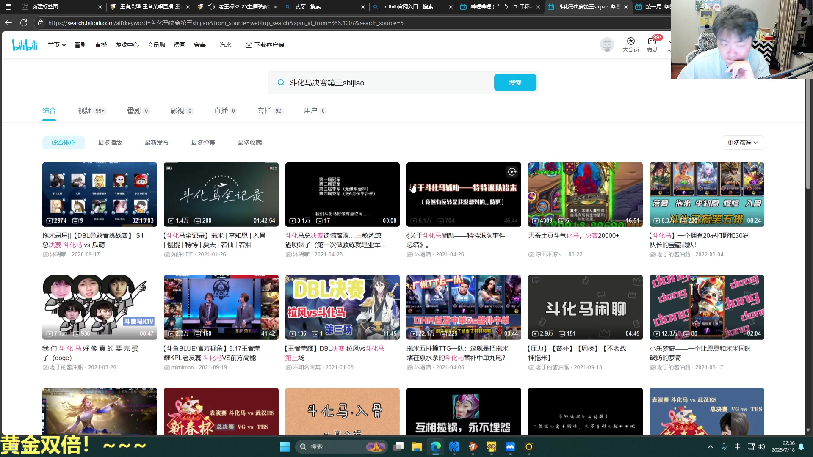Open title 小乐梦奇 video link
Viewport: 813px width, 457px height.
700,353
